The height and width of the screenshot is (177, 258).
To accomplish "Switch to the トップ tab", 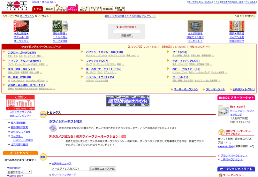I will [x=38, y=9].
